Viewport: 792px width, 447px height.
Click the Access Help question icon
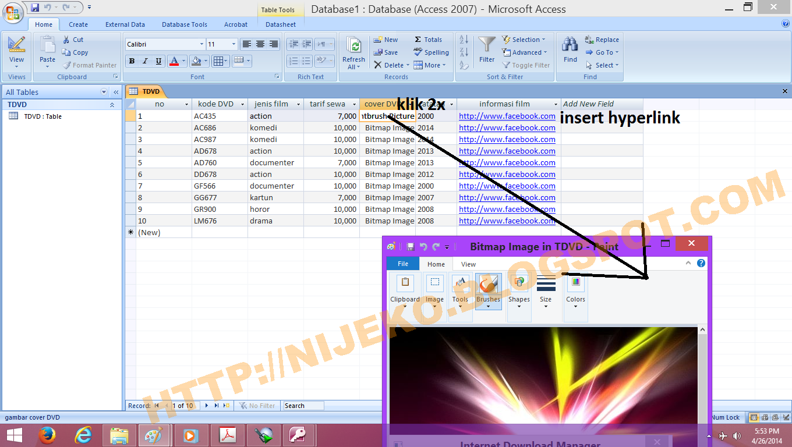[x=786, y=24]
